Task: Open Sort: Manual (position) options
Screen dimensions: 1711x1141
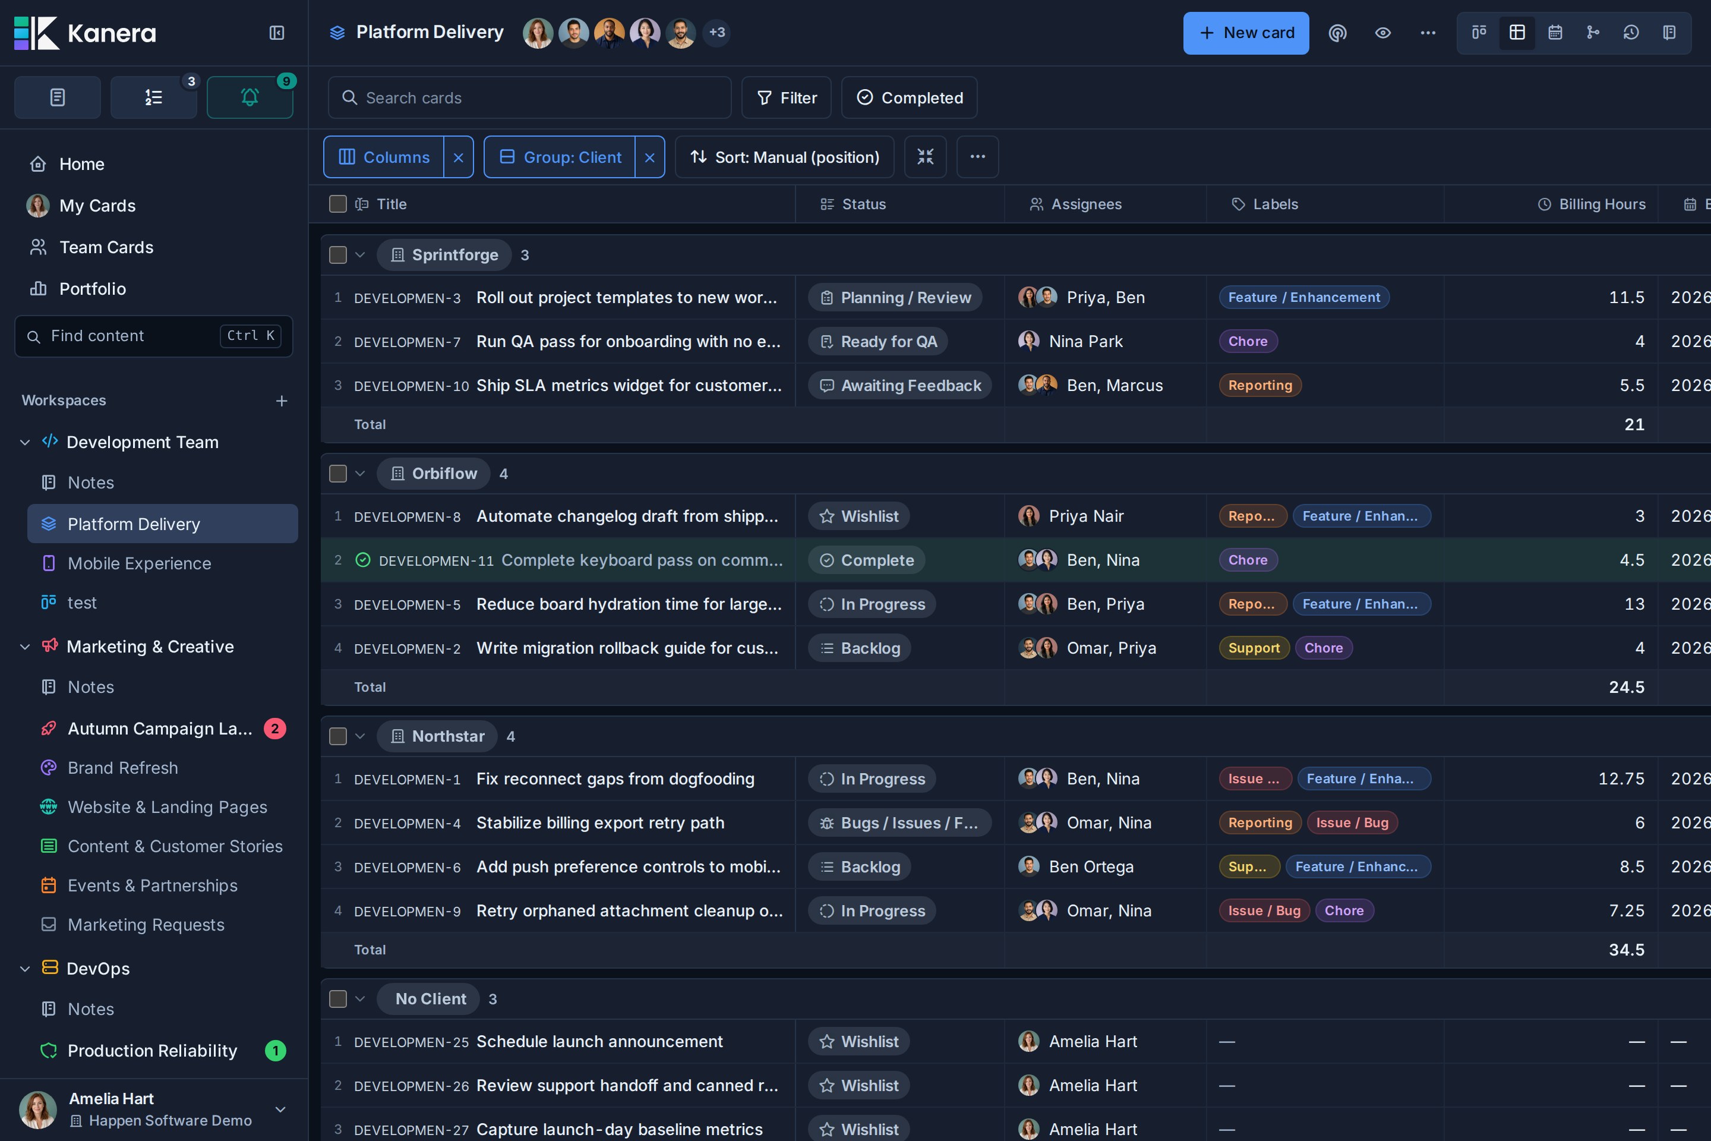Action: pyautogui.click(x=784, y=157)
